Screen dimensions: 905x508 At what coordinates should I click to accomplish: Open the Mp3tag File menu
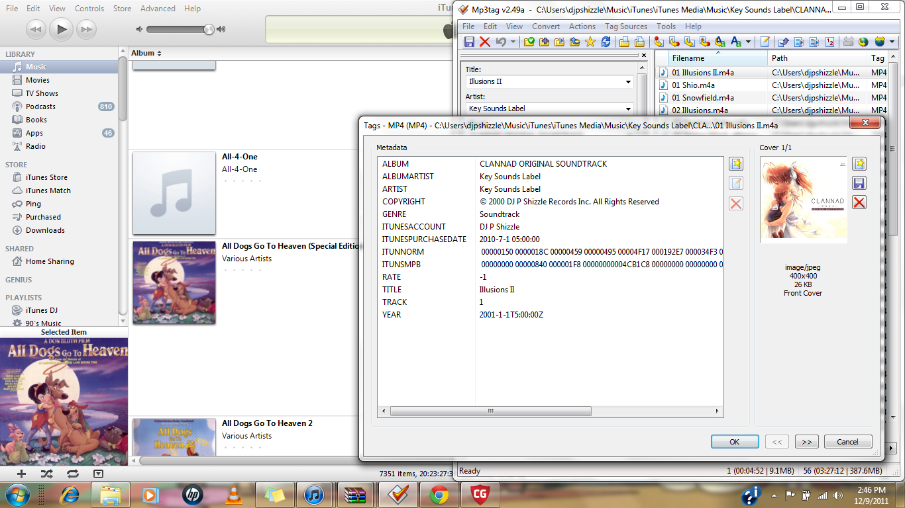pos(468,26)
